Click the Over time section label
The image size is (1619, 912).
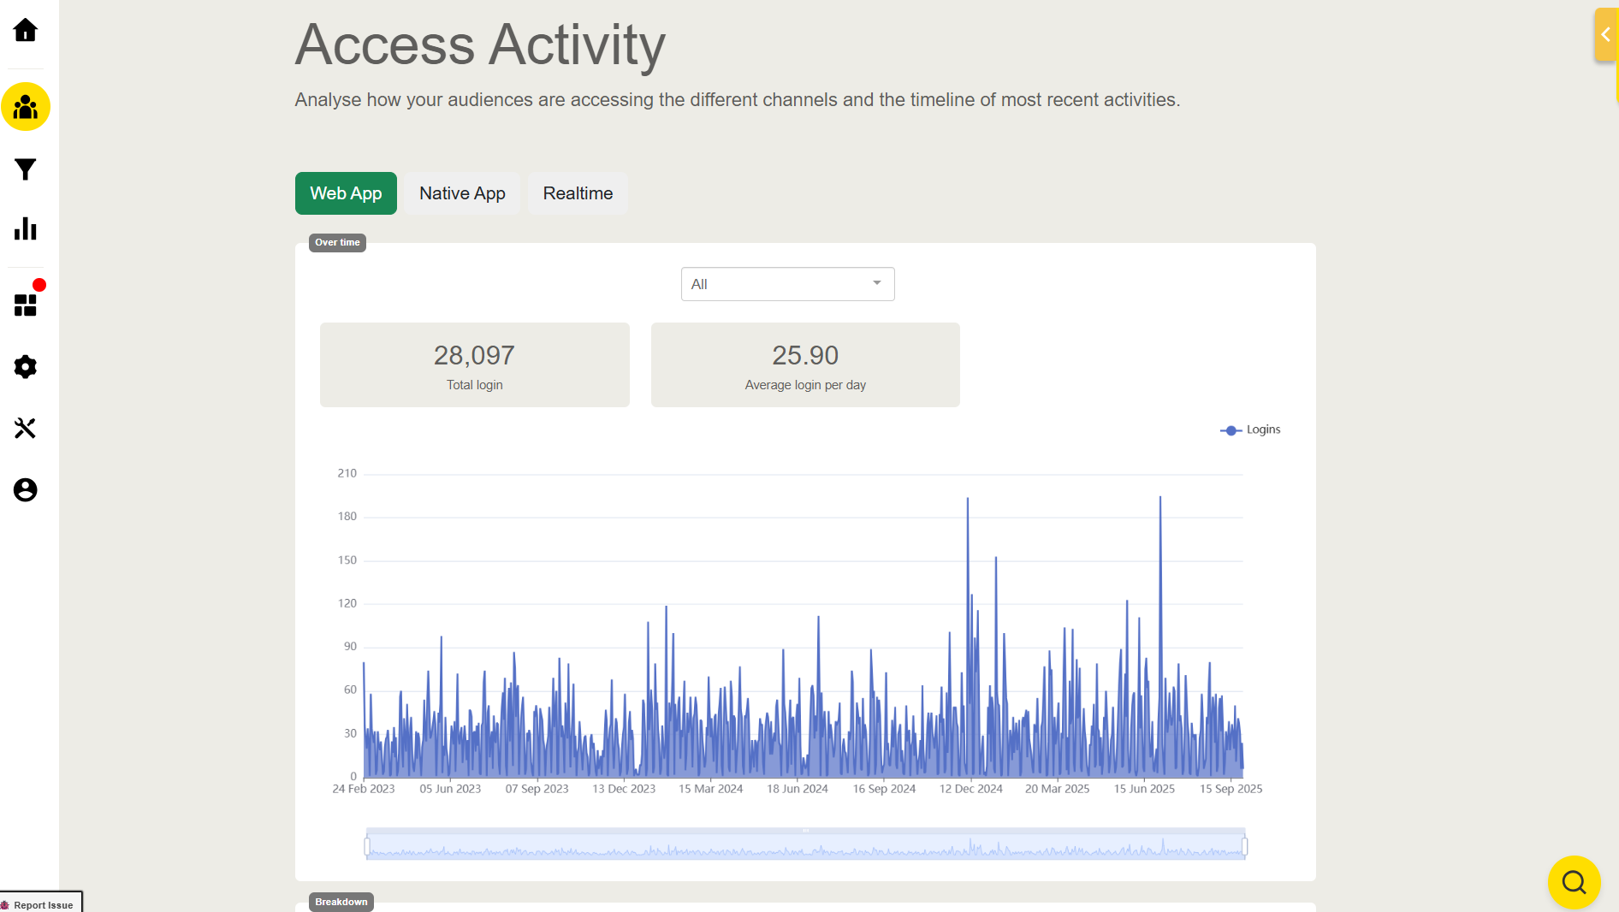click(x=337, y=243)
